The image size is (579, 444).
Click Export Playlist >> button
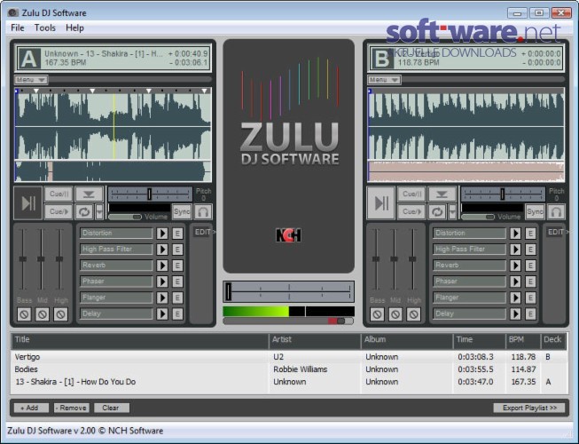(x=529, y=408)
